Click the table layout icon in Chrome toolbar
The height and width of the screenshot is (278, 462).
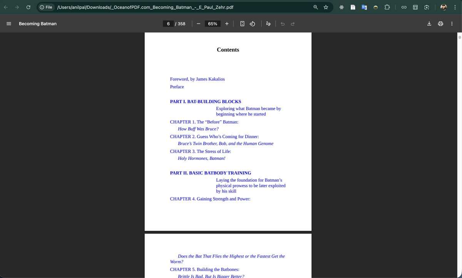click(415, 7)
